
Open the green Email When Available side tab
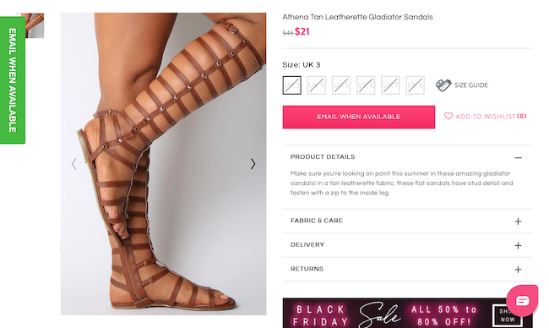pyautogui.click(x=13, y=80)
